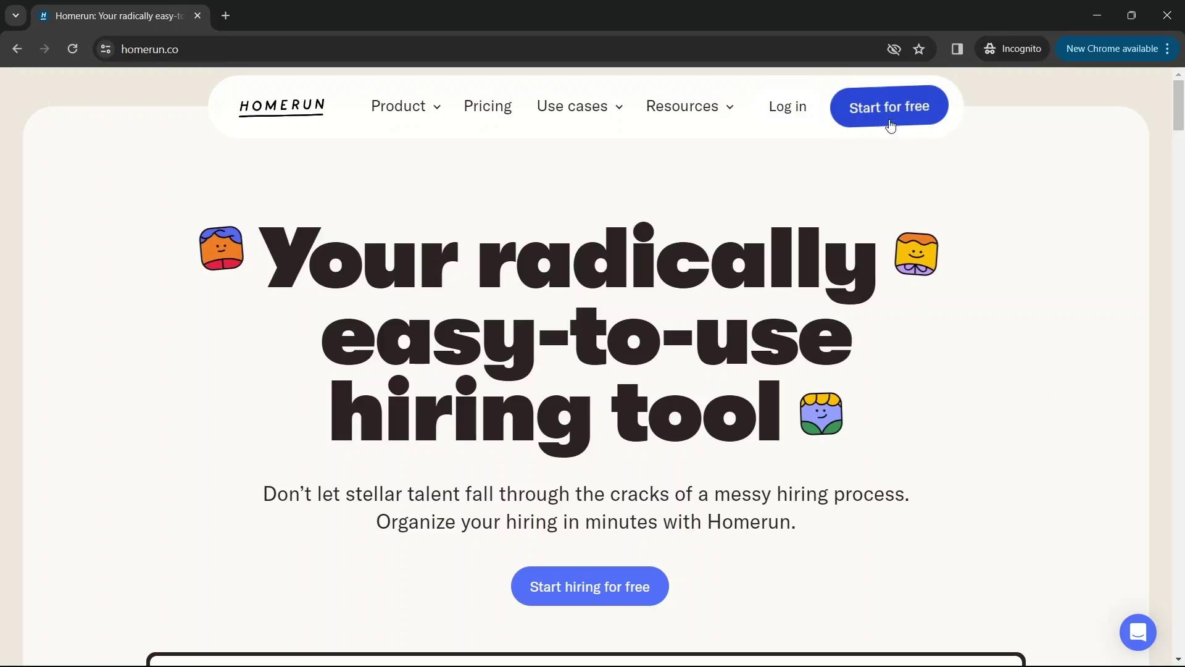Viewport: 1185px width, 667px height.
Task: Click the page refresh icon
Action: point(72,49)
